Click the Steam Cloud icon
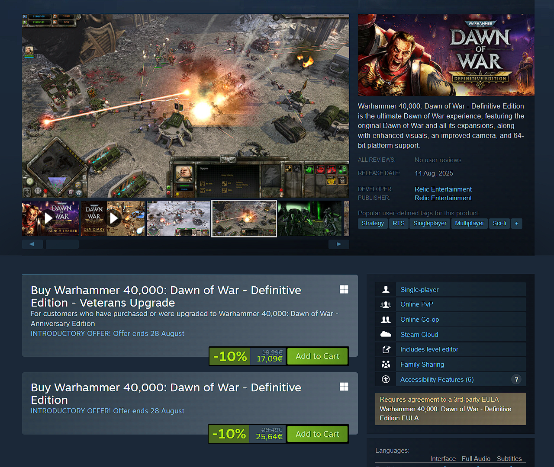 pos(386,334)
